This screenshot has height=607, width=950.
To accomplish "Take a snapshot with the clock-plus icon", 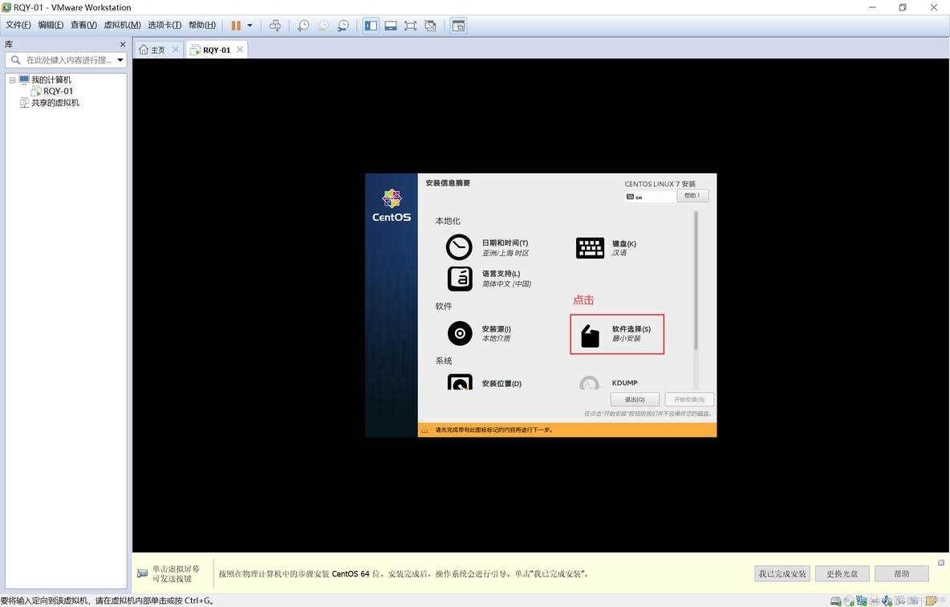I will click(x=303, y=26).
